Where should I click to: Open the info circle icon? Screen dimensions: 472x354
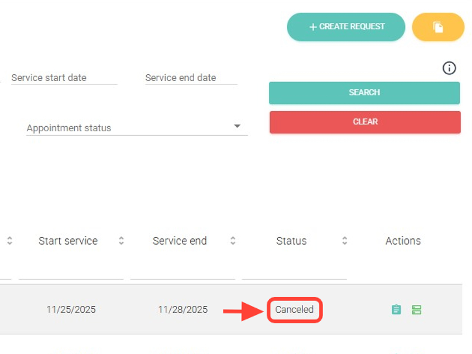(449, 68)
